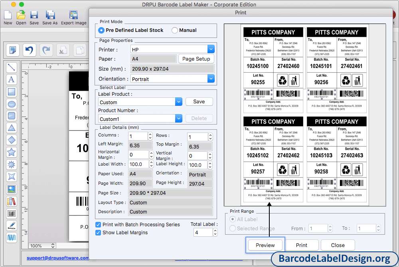Viewport: 399px width, 267px height.
Task: Select the Triangle shape tool
Action: coord(12,128)
